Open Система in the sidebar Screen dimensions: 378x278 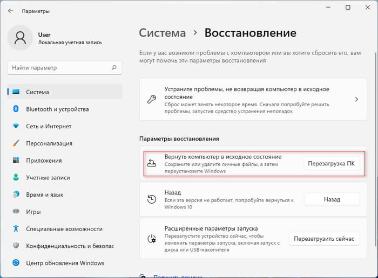tap(65, 92)
